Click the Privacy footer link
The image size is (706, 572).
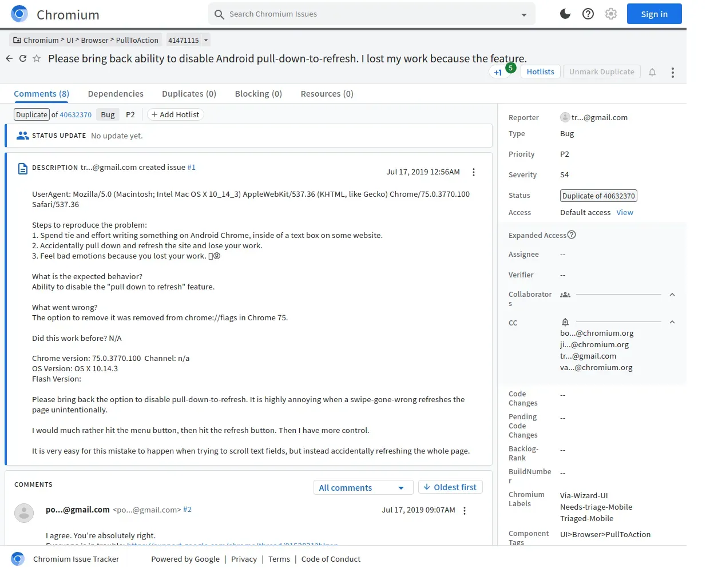click(244, 559)
